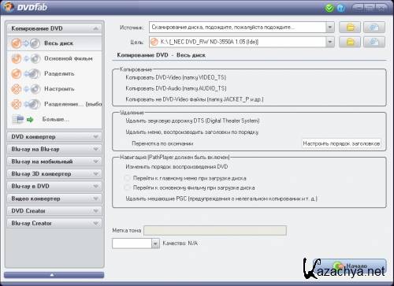Expand the Blu-ray на Blu-ray section
The image size is (394, 286).
coord(54,149)
